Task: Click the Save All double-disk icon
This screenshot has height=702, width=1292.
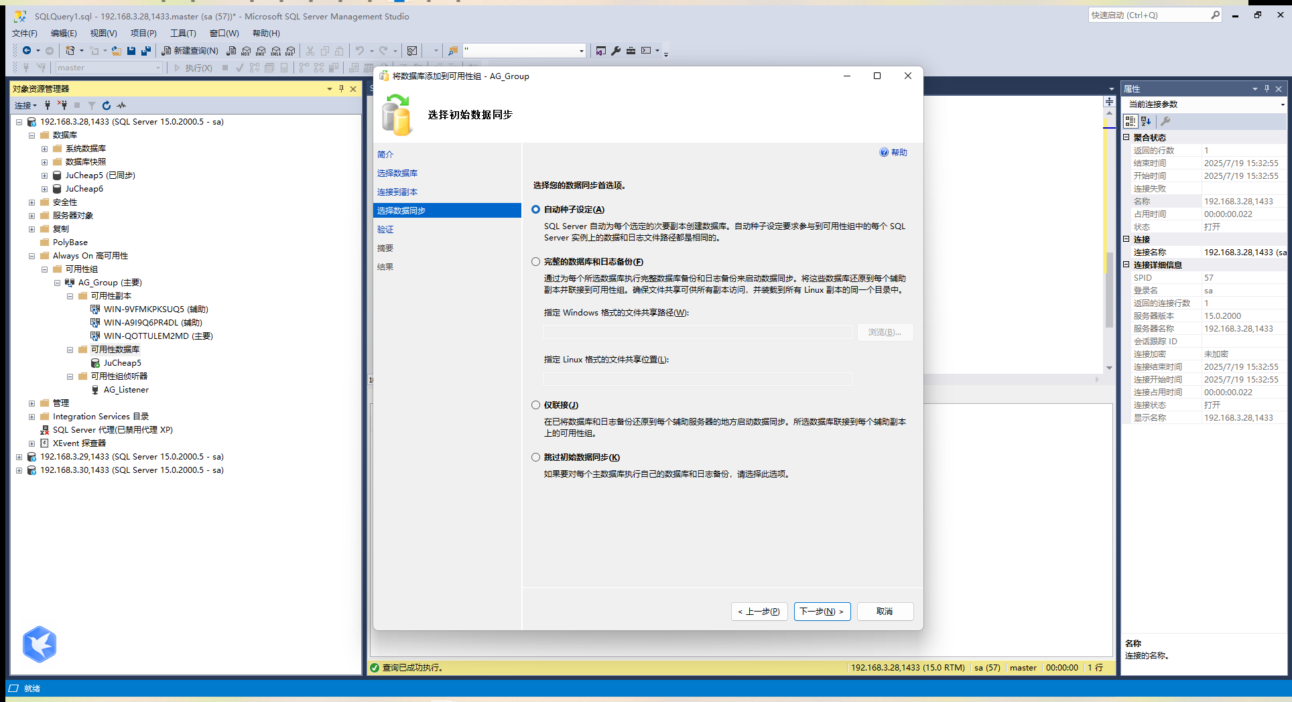Action: 146,50
